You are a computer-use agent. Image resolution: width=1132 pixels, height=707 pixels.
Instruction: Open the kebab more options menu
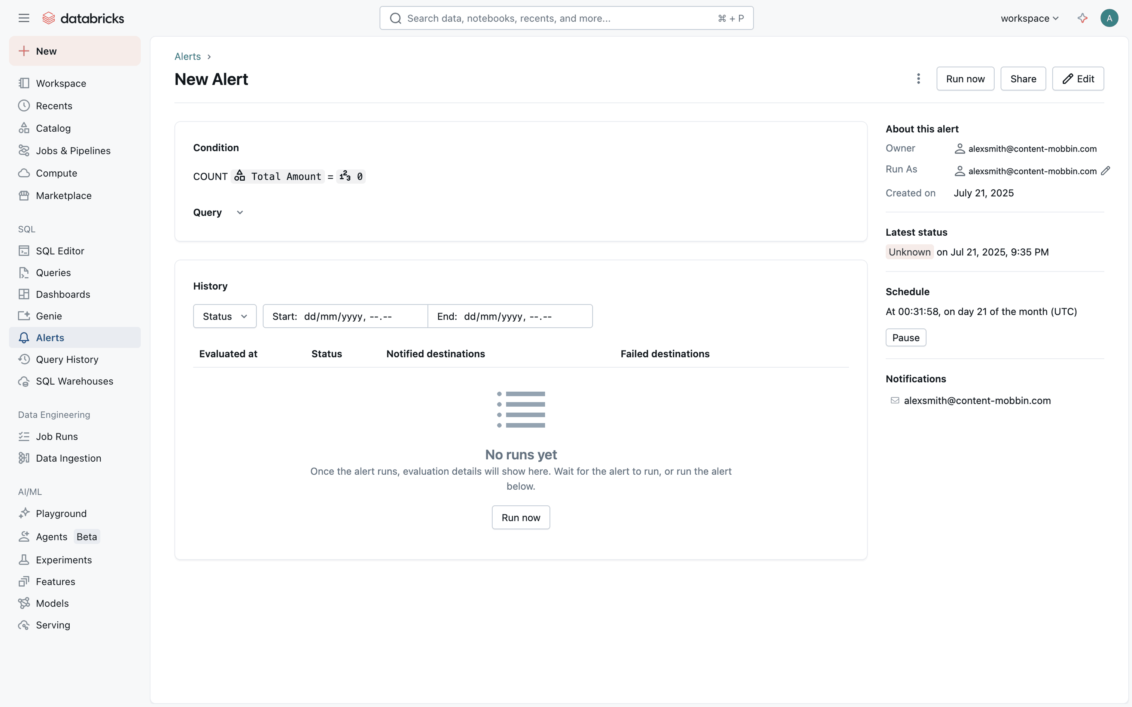(918, 79)
